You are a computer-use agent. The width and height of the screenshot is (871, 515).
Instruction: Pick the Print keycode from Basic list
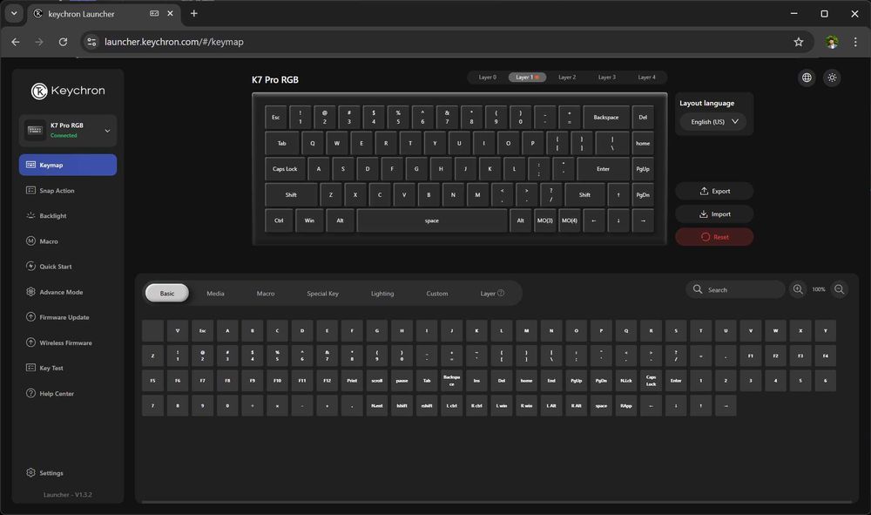(x=352, y=381)
